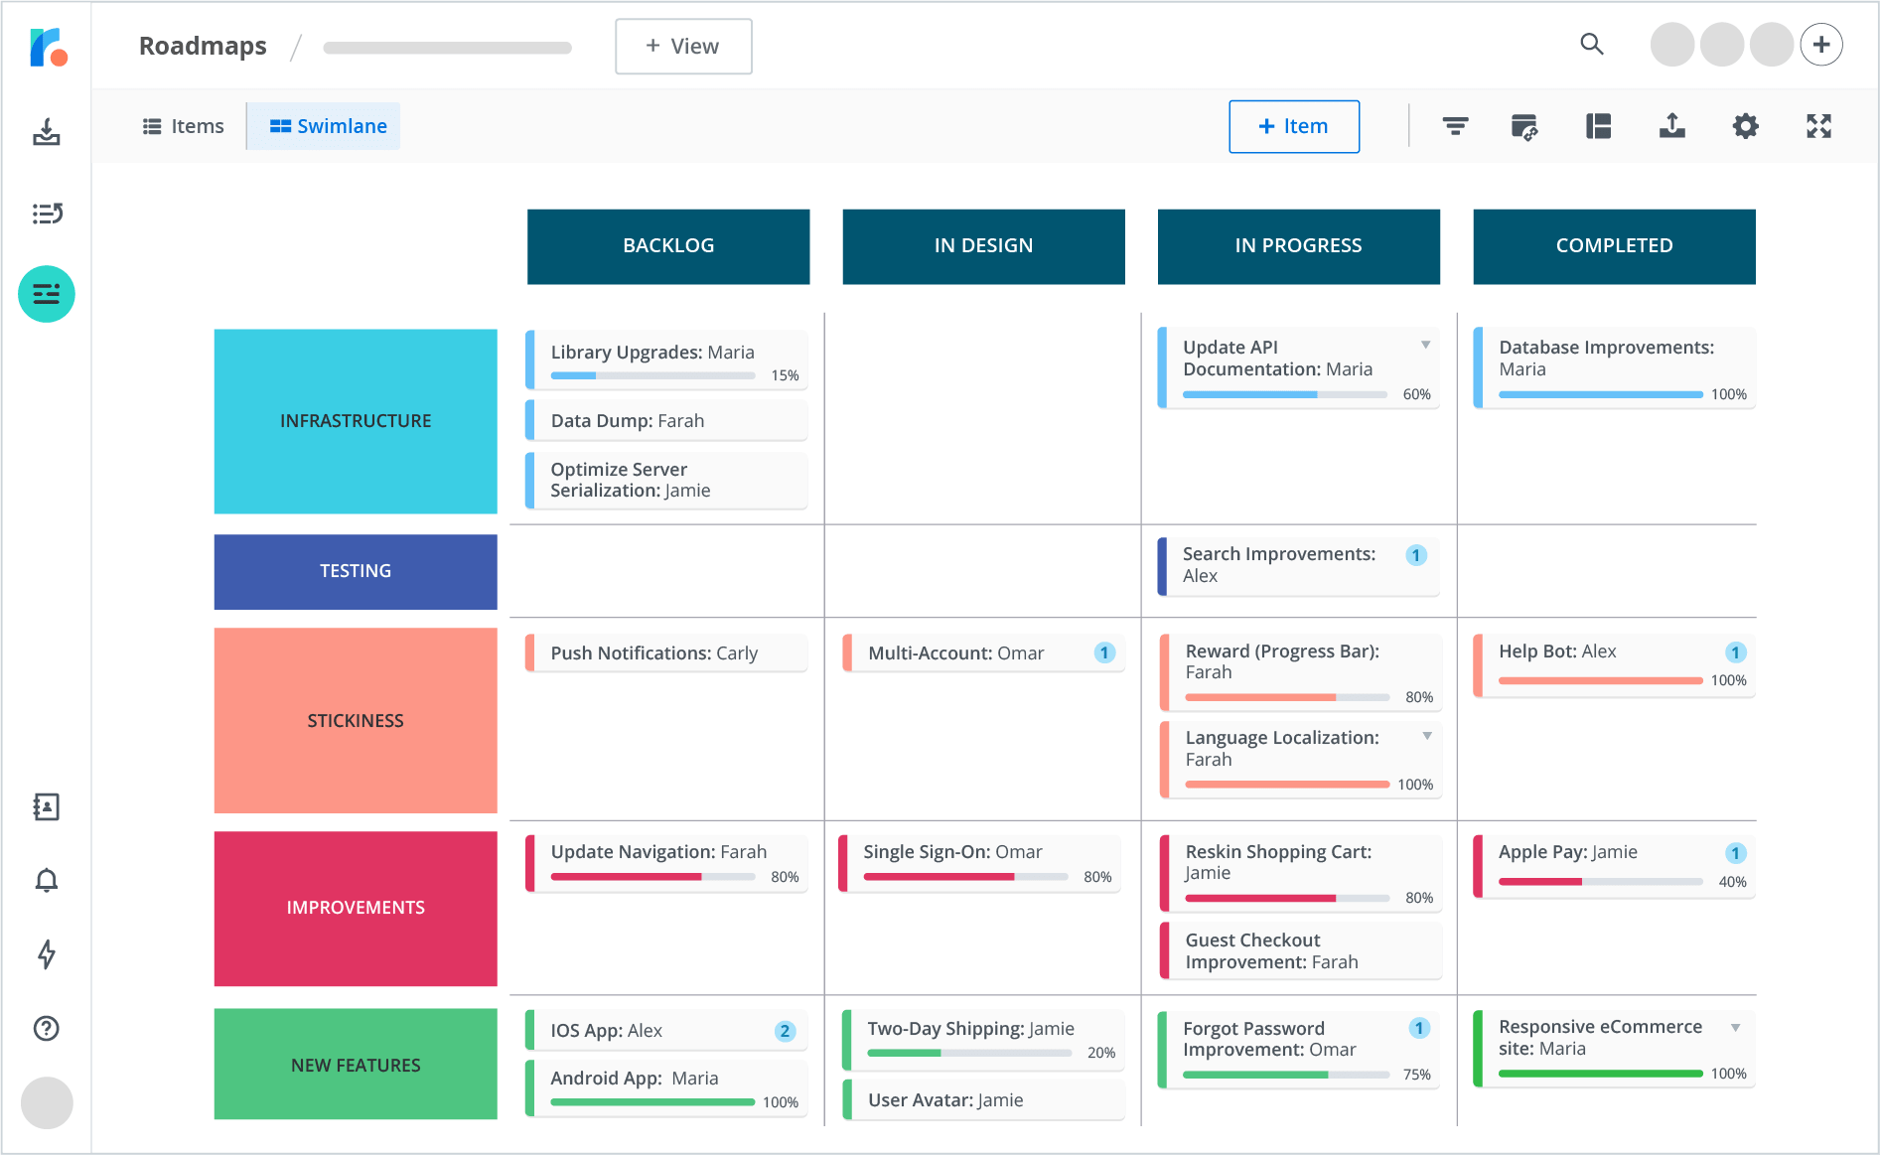Open the settings gear

coord(1745,126)
